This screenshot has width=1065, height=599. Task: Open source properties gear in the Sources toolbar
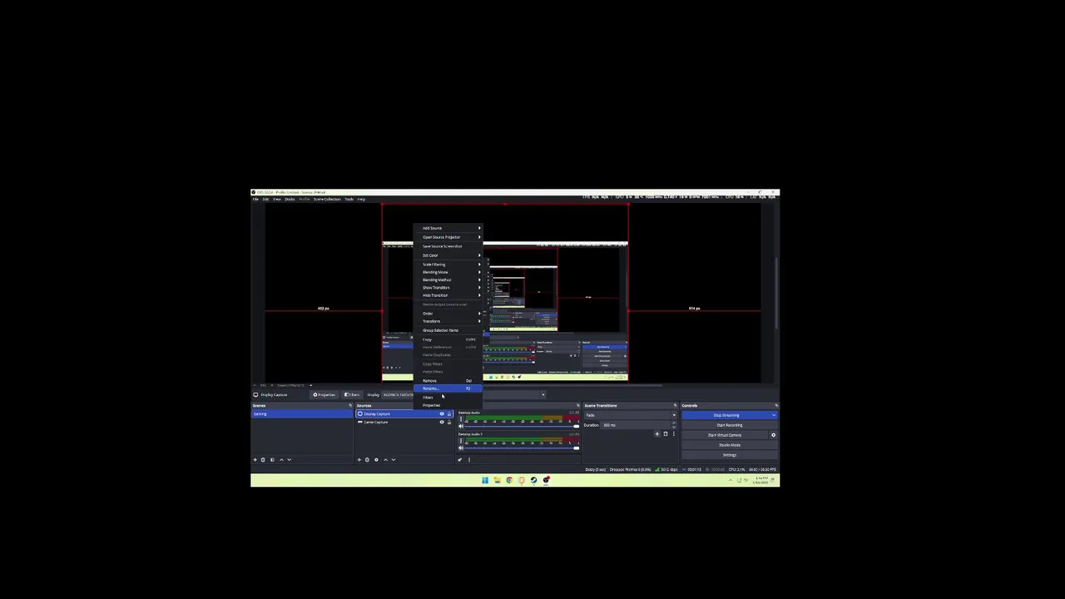[376, 459]
